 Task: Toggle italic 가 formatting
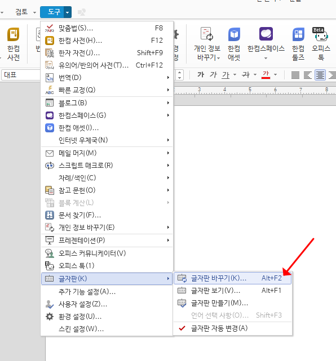pyautogui.click(x=214, y=74)
